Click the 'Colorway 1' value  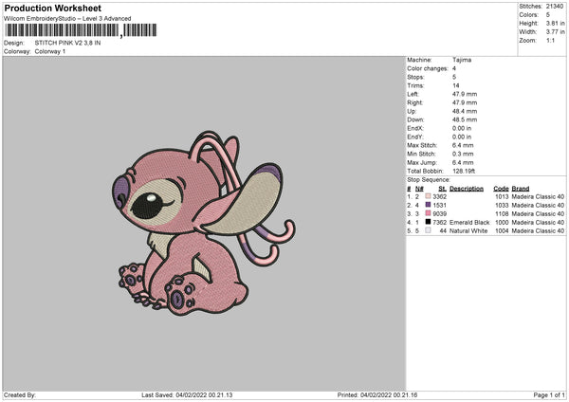[x=50, y=51]
